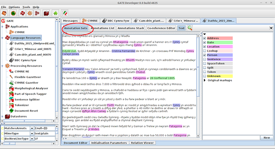Open the document editor options dropdown arrow
The image size is (275, 149).
pos(271,28)
